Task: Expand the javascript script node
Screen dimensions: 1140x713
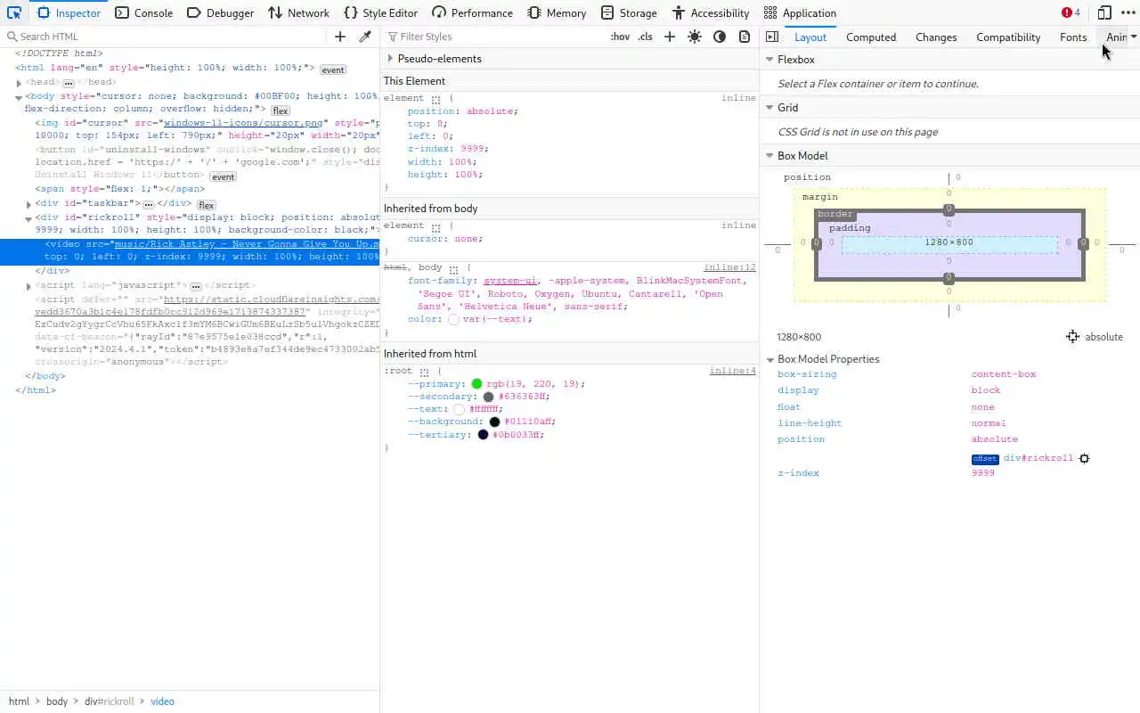Action: (28, 286)
